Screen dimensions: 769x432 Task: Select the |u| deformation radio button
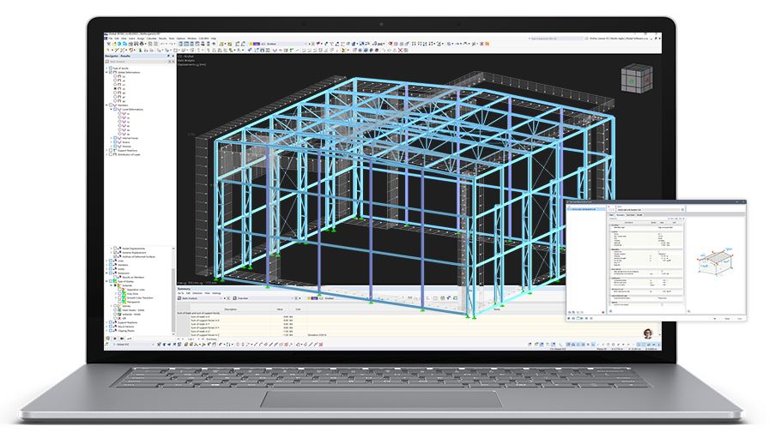115,76
